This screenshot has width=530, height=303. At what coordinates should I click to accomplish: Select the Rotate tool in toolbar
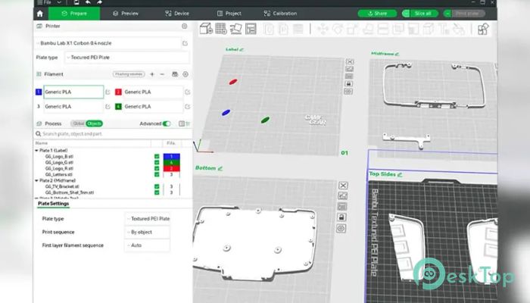click(x=338, y=29)
